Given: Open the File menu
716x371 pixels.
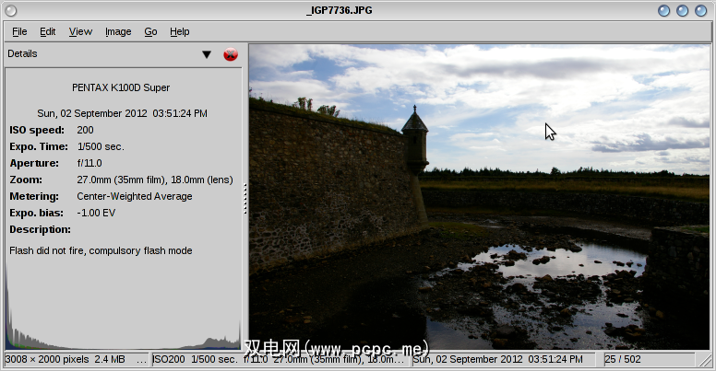Looking at the screenshot, I should 19,31.
